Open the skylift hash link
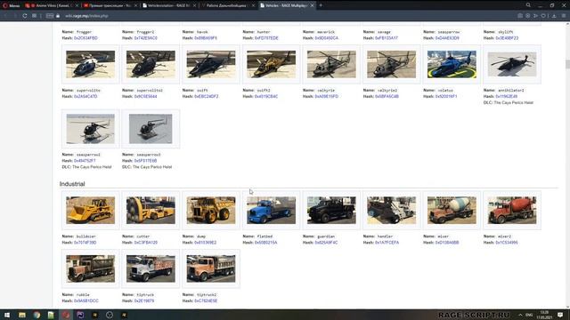Viewport: 570px width, 320px height. 507,38
